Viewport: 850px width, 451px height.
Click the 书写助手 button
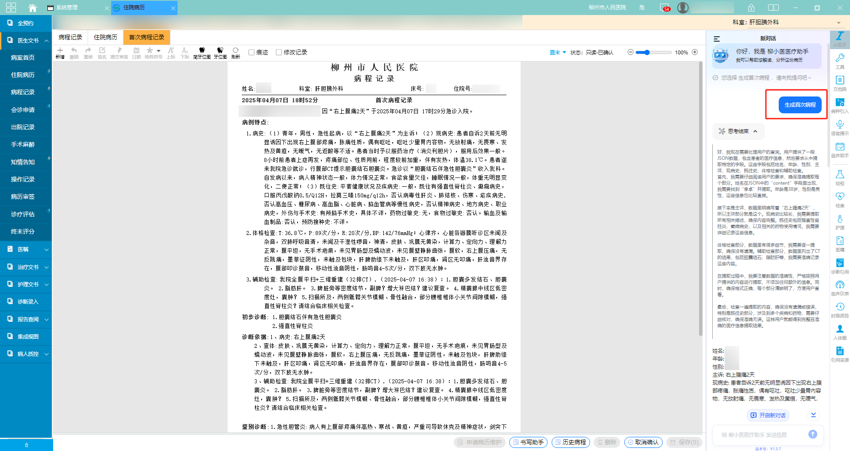click(x=528, y=442)
